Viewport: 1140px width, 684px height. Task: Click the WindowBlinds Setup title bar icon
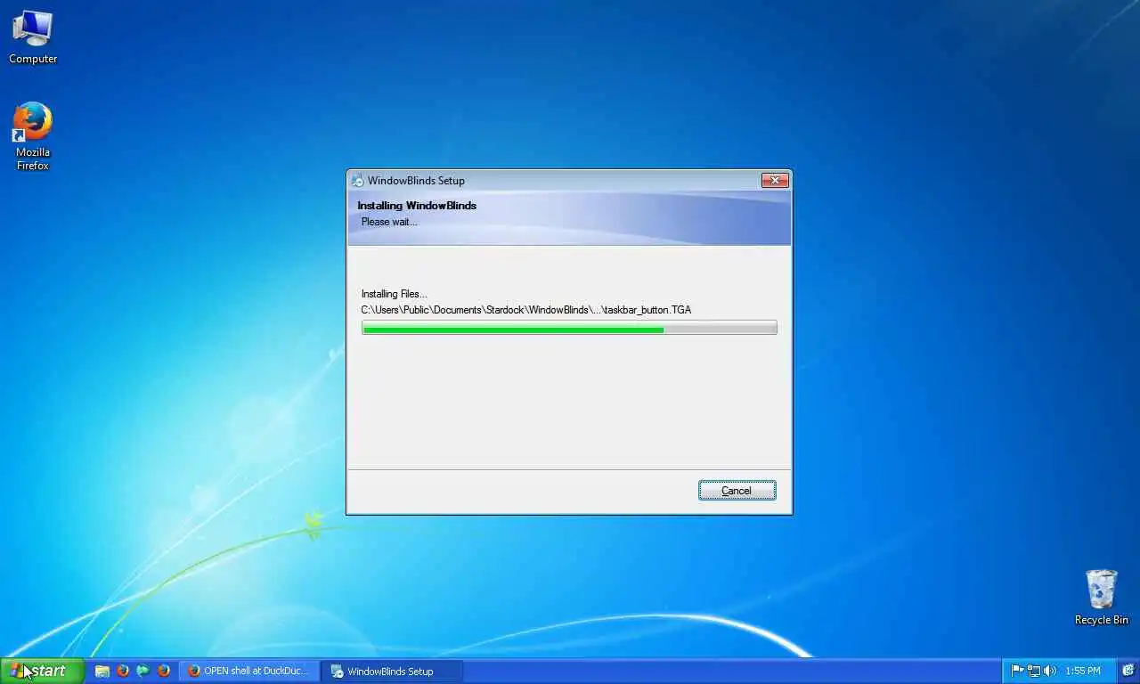(357, 180)
